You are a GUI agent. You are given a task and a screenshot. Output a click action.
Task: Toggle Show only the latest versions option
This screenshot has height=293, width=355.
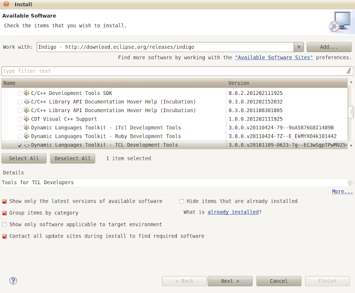coord(4,201)
